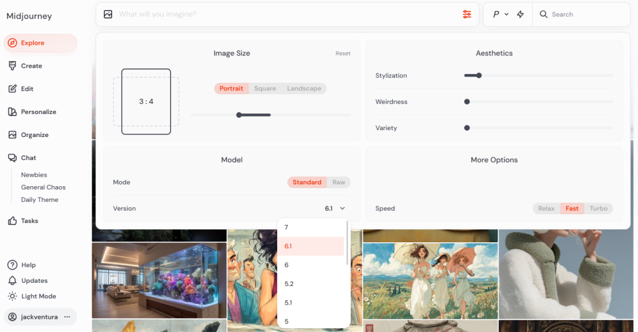Image resolution: width=638 pixels, height=332 pixels.
Task: Open the Organize page from sidebar
Action: [x=34, y=135]
